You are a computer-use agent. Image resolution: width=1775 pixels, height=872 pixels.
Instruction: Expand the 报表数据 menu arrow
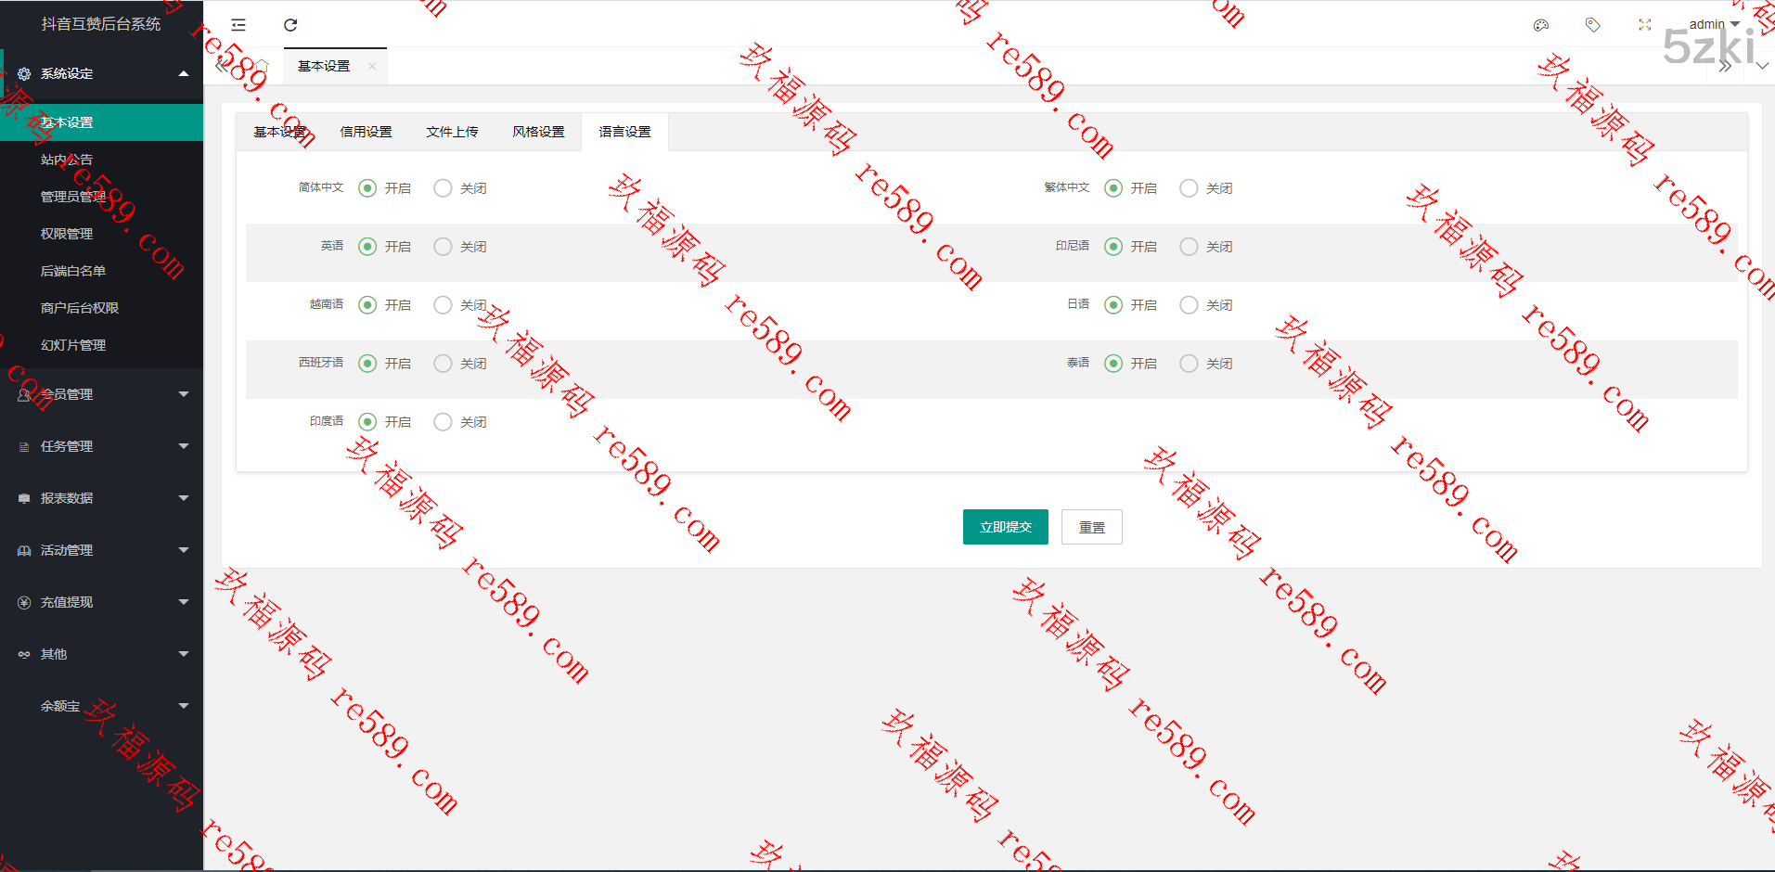(184, 498)
